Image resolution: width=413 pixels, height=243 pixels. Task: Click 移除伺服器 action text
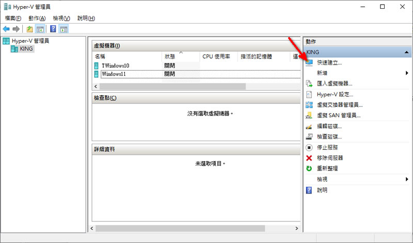pos(330,158)
